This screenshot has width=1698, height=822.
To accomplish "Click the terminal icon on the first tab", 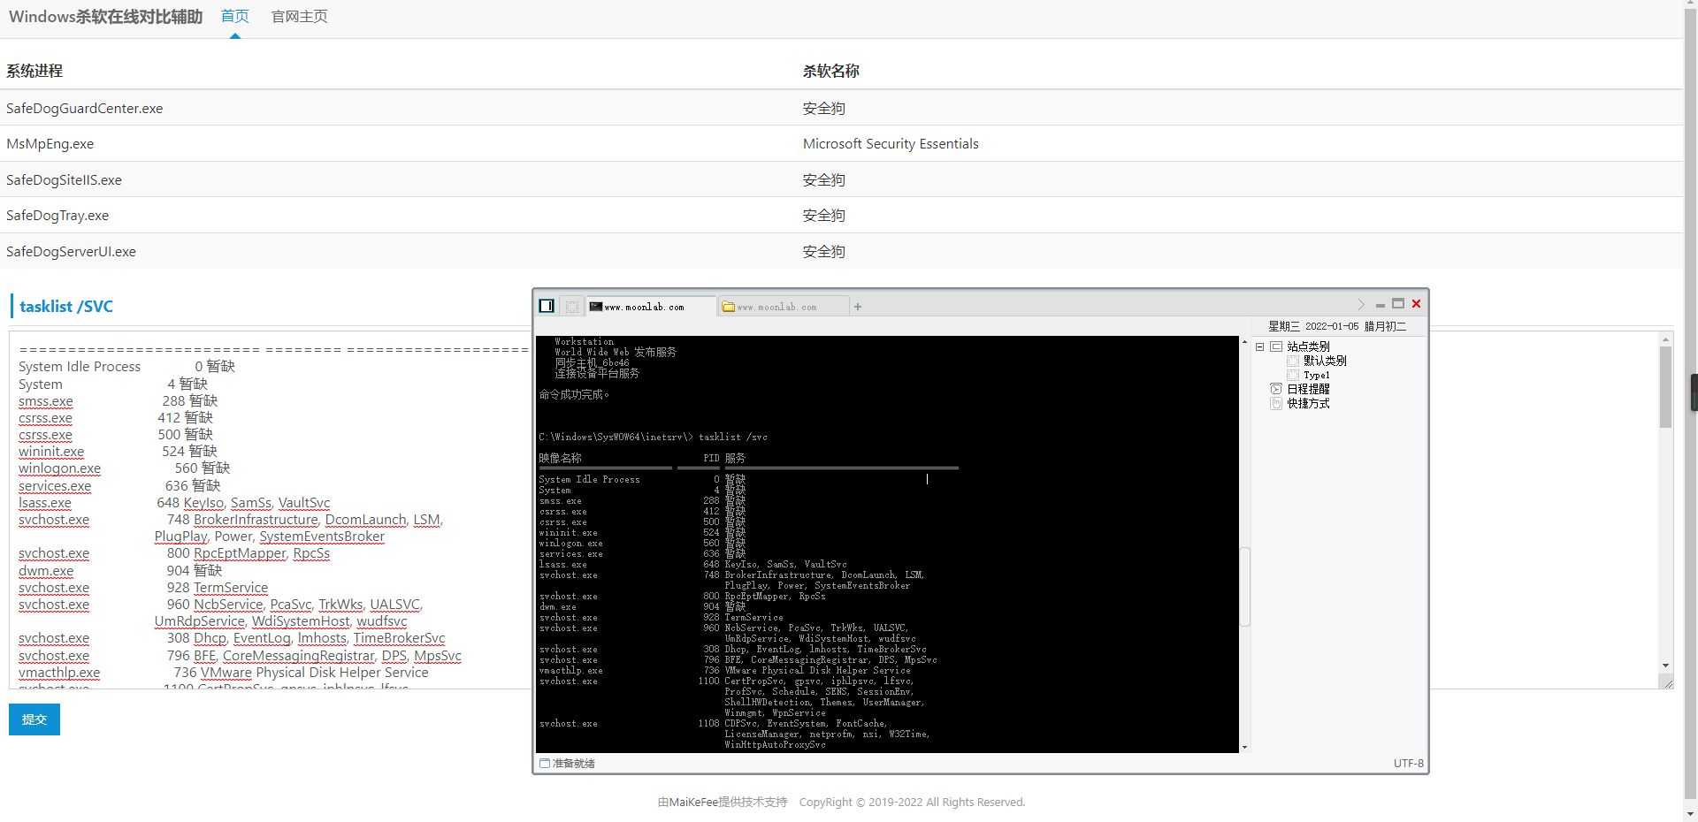I will pyautogui.click(x=596, y=307).
